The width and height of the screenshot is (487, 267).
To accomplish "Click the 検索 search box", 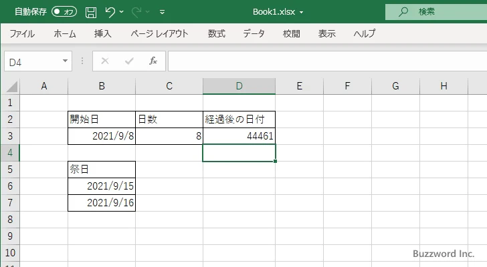I will 436,12.
